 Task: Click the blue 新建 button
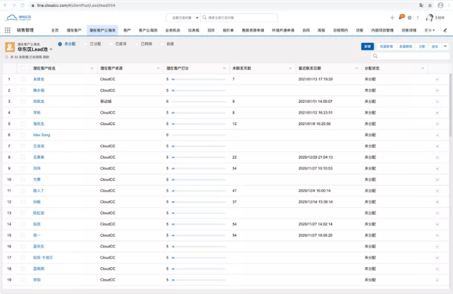click(x=368, y=46)
